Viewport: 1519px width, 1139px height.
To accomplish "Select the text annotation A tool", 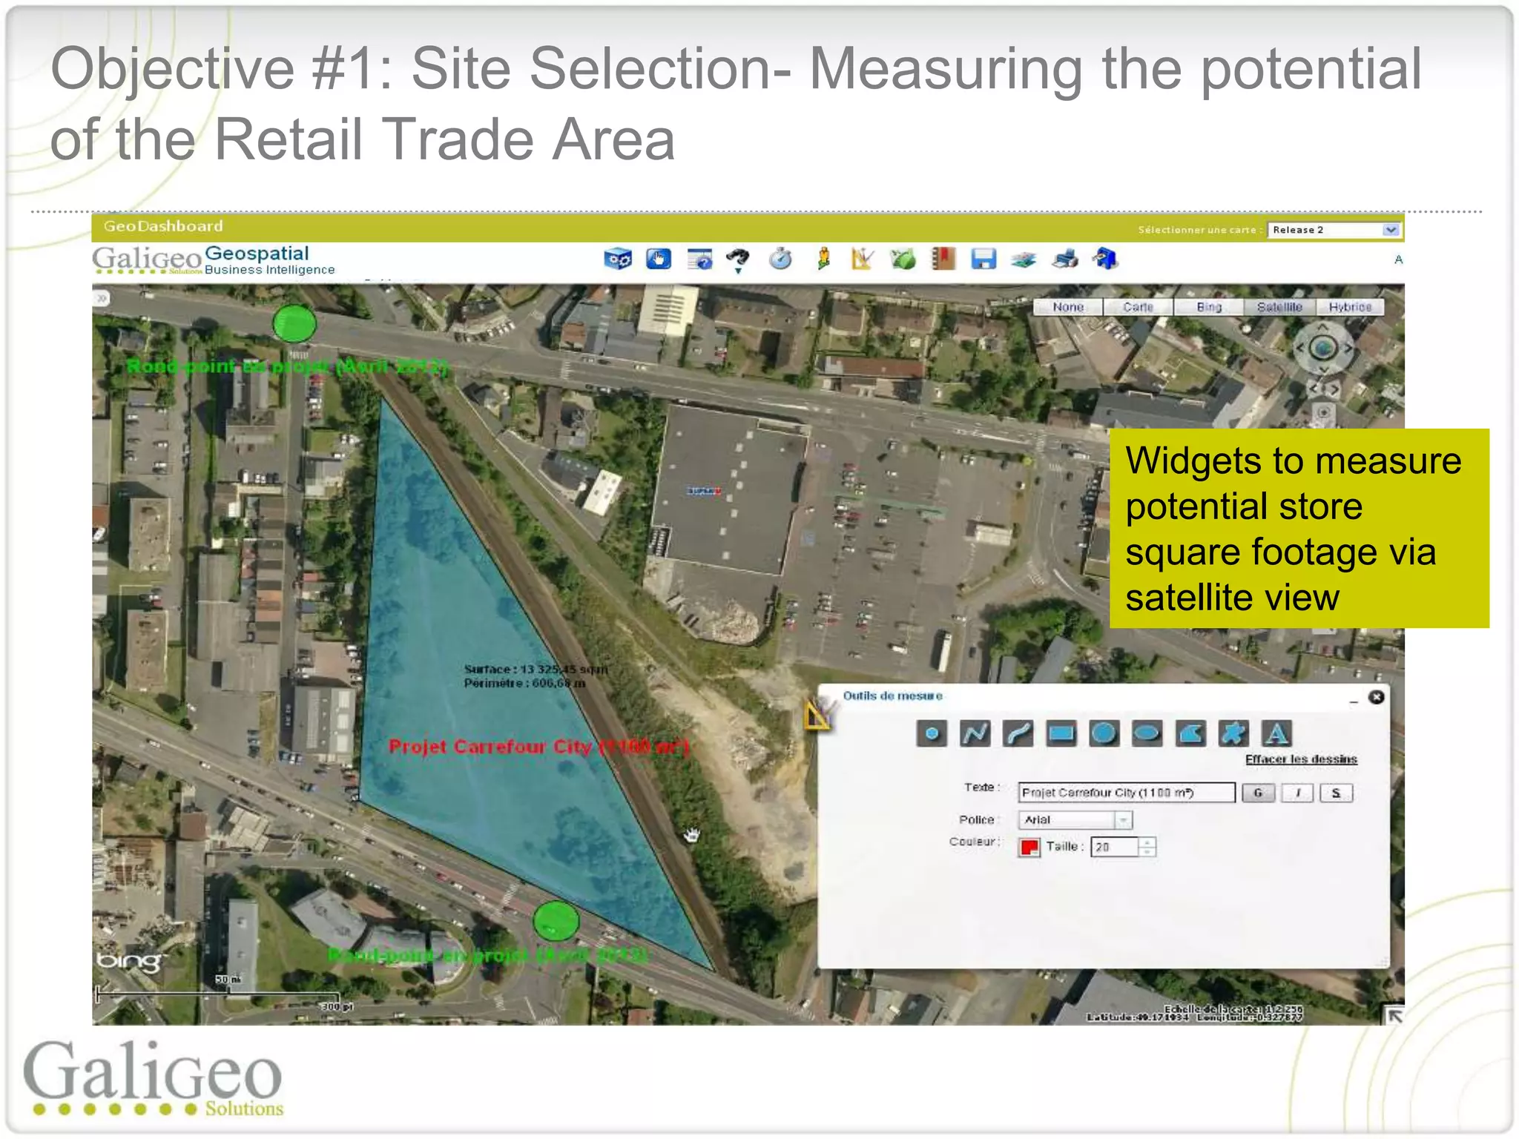I will click(1276, 733).
